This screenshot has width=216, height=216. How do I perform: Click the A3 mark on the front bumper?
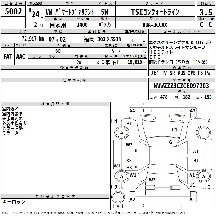pyautogui.click(x=193, y=110)
